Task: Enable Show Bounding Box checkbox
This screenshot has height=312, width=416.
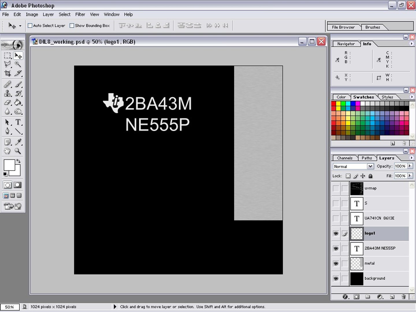Action: [x=72, y=25]
